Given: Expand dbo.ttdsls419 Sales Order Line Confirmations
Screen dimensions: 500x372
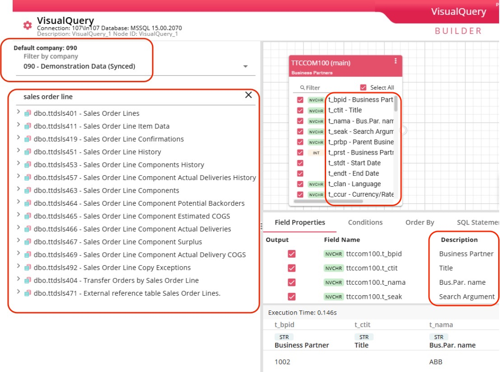Looking at the screenshot, I should 18,137.
